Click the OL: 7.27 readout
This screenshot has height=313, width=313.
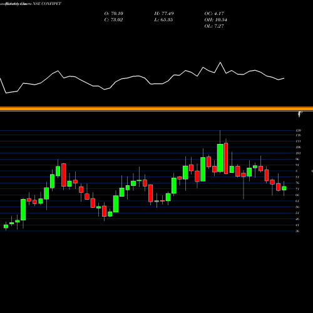[x=214, y=26]
